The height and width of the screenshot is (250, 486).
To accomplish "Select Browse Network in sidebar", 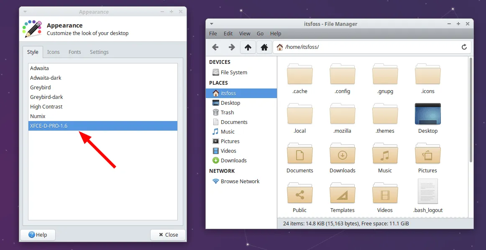I will (x=240, y=181).
